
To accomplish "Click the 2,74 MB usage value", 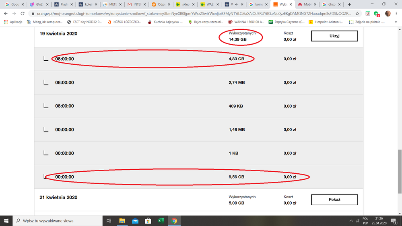I will (237, 82).
